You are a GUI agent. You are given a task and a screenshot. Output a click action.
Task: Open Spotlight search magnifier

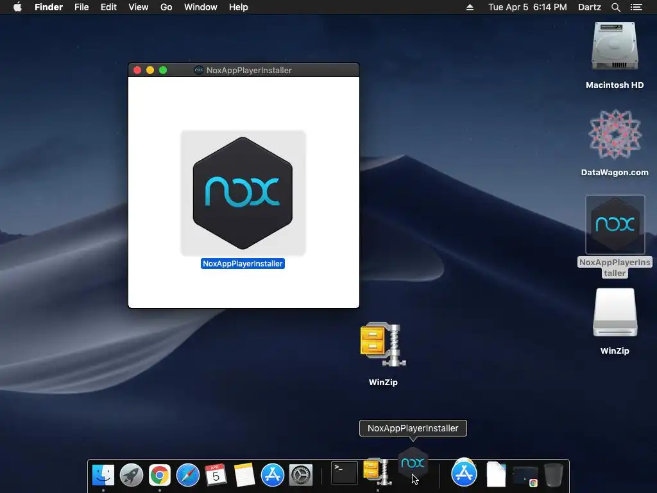point(615,7)
